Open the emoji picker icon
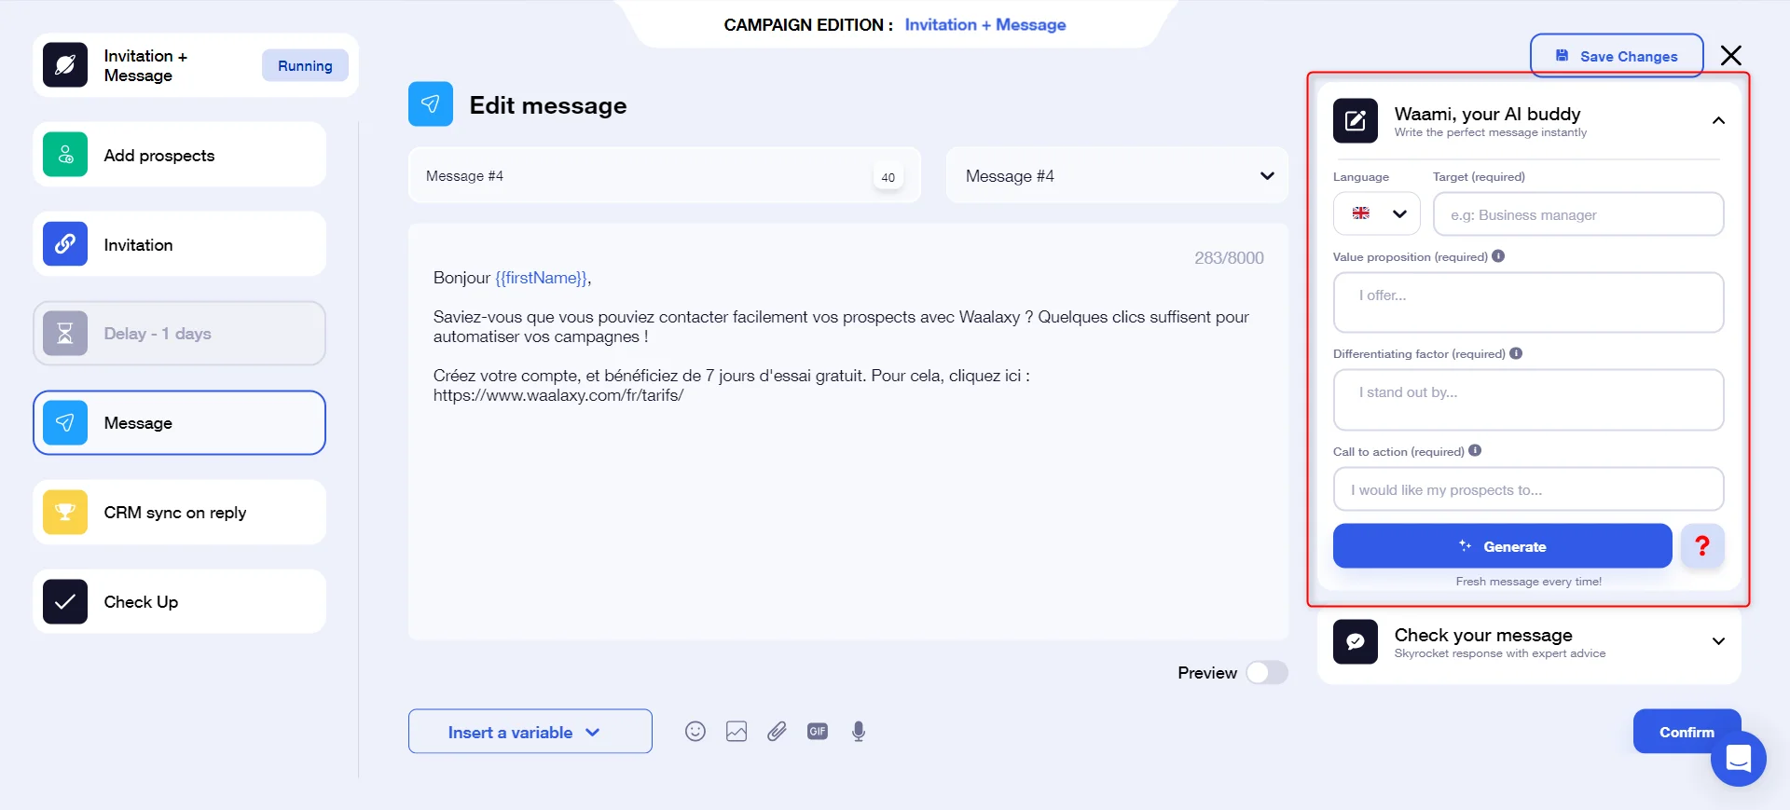 [695, 732]
